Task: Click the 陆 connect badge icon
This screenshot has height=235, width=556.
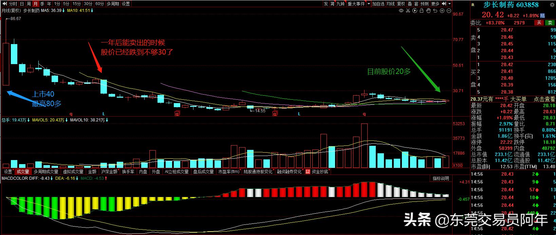Action: coord(542,16)
